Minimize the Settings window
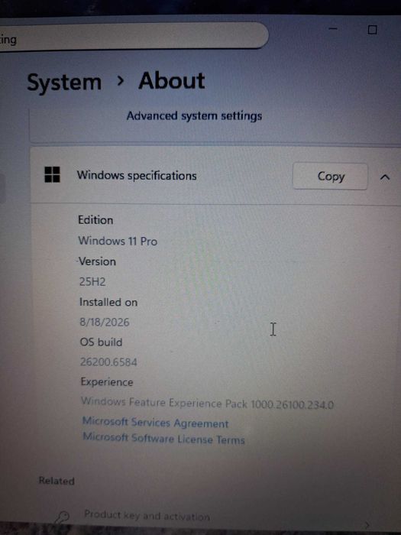This screenshot has height=535, width=401. pos(333,29)
